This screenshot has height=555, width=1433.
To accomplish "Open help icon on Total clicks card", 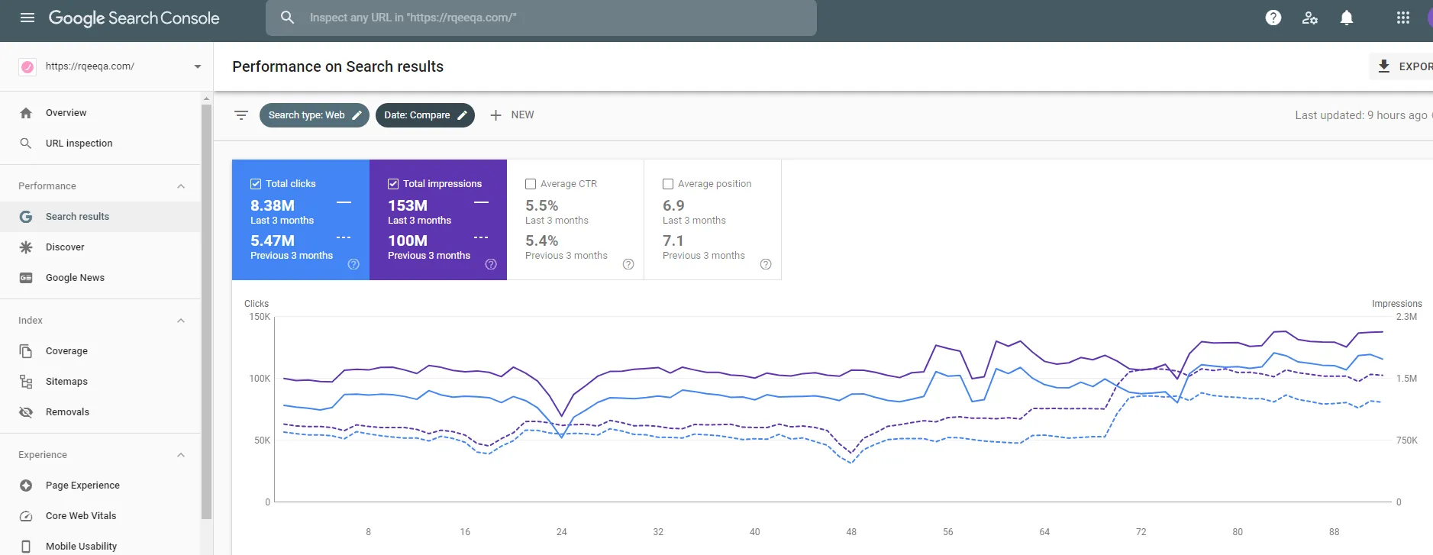I will click(x=353, y=264).
